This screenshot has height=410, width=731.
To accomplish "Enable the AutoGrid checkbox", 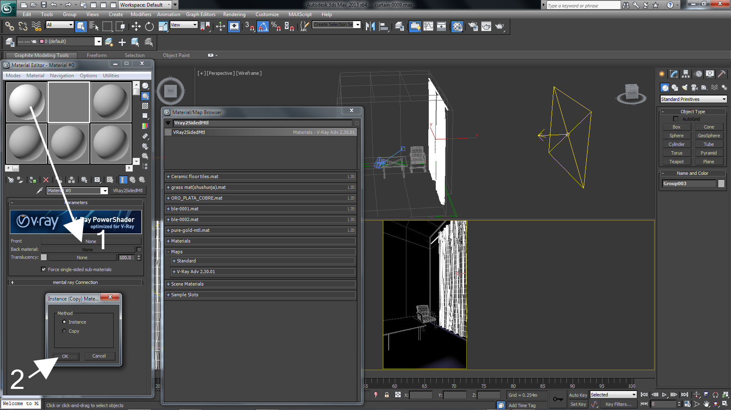I will pos(676,119).
